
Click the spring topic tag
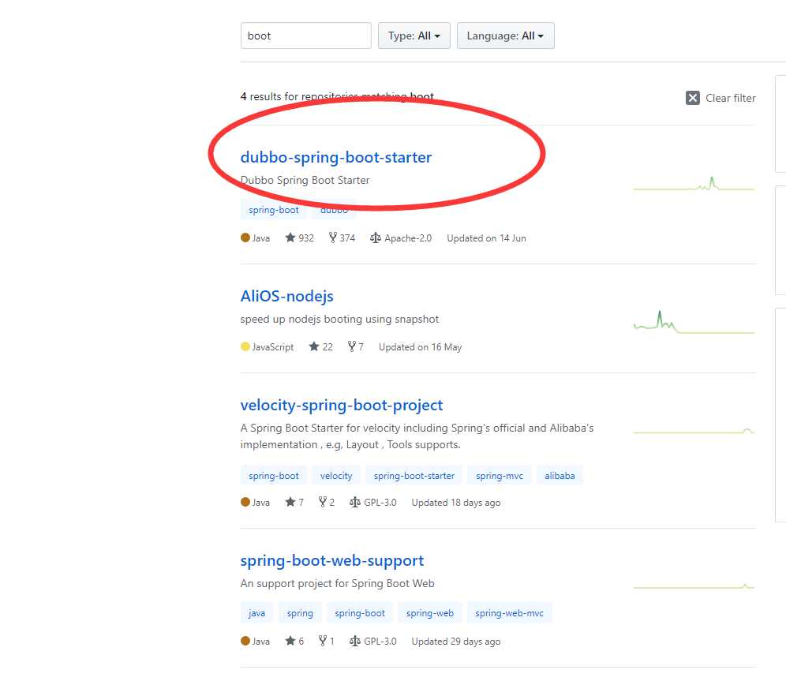(300, 613)
